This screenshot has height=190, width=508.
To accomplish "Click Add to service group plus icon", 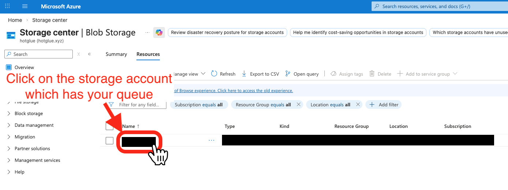I will [x=400, y=74].
